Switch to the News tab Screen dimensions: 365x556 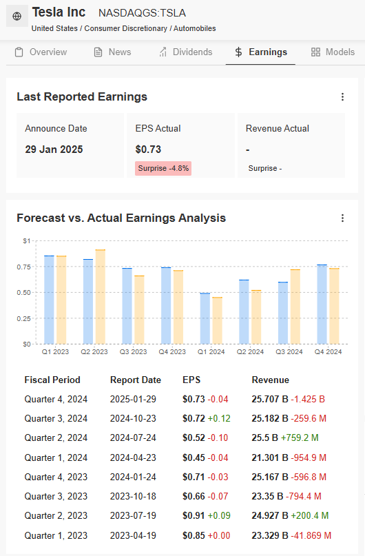point(112,52)
